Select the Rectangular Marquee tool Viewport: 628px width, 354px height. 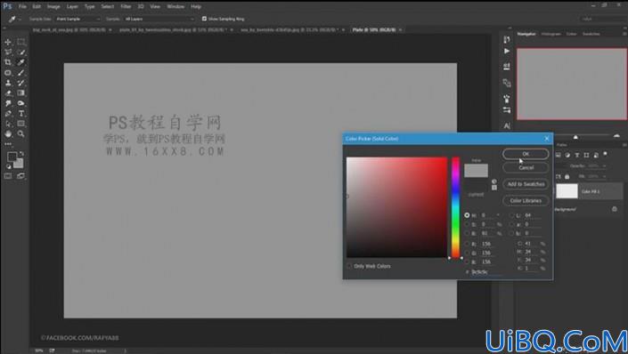click(x=20, y=42)
